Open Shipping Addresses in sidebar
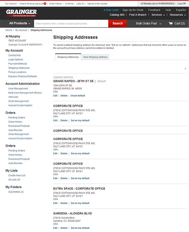This screenshot has height=232, width=189. (x=19, y=68)
